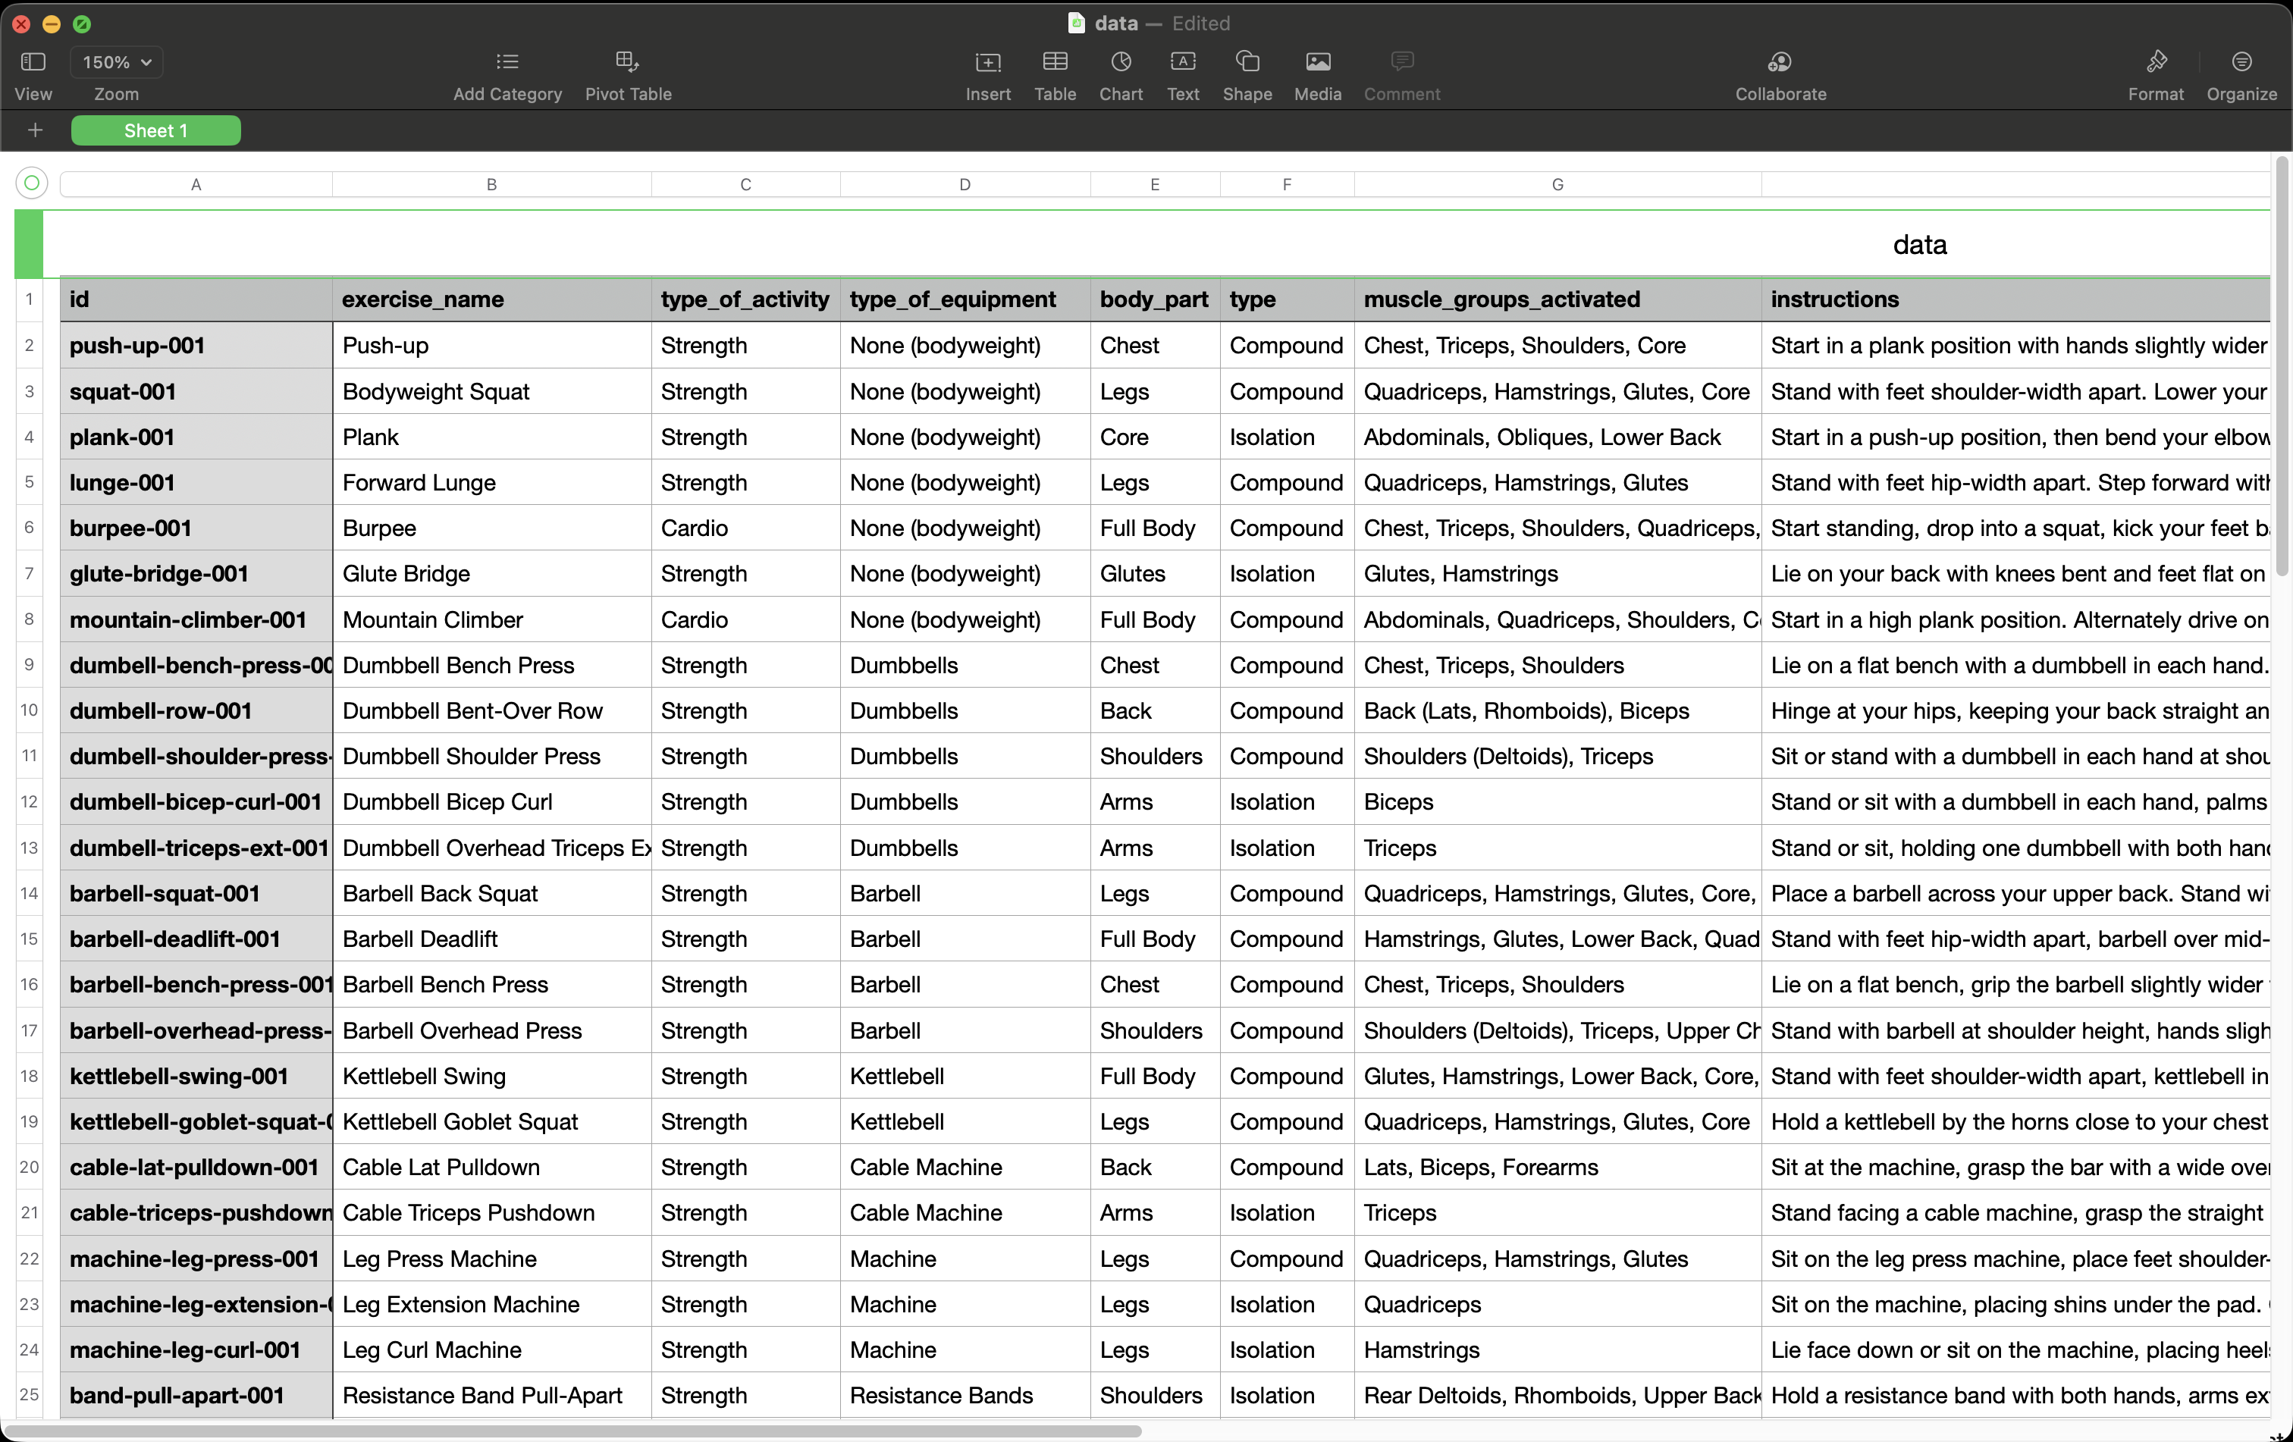Select column E header
Viewport: 2293px width, 1442px height.
pyautogui.click(x=1155, y=185)
